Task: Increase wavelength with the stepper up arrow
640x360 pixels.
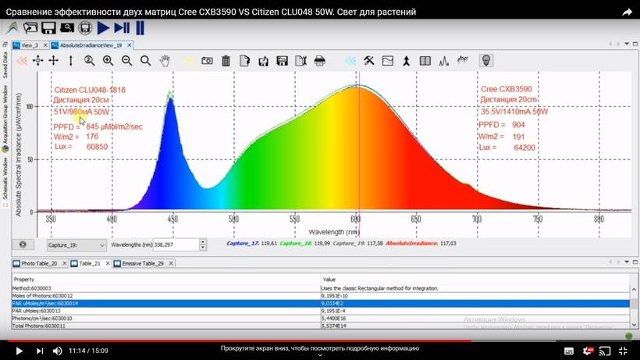Action: pos(203,242)
